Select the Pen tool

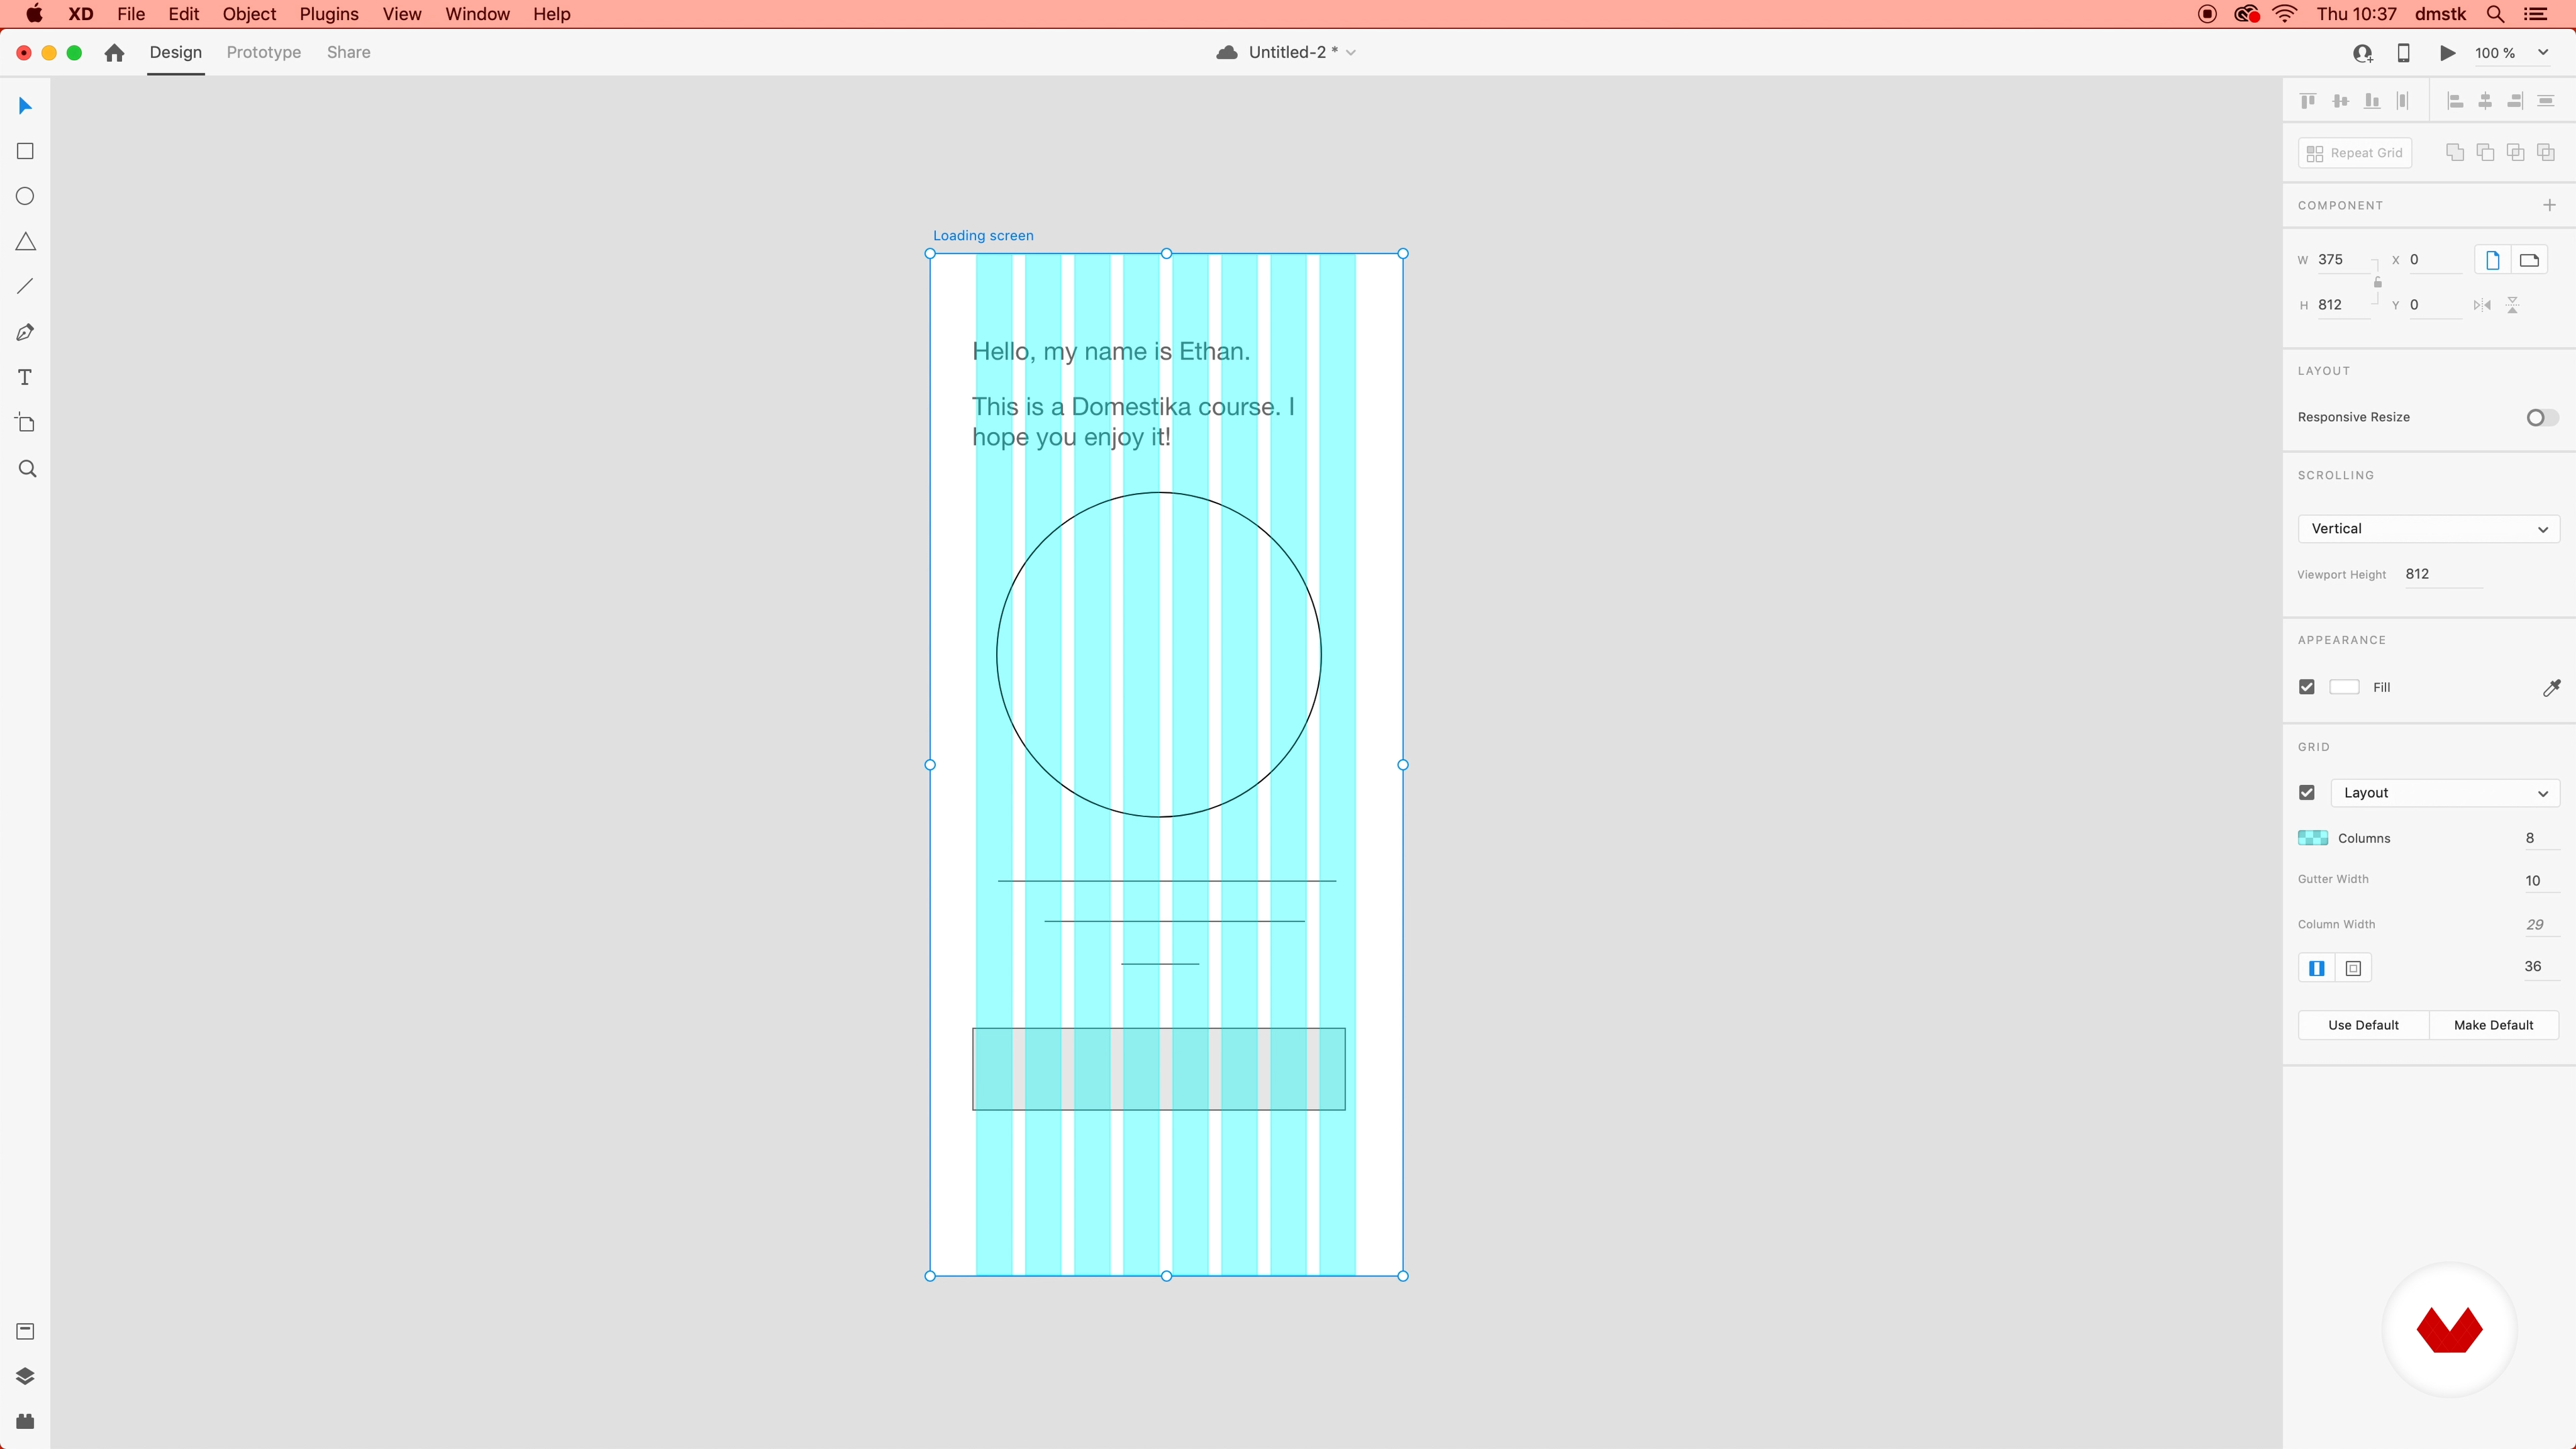[x=25, y=332]
